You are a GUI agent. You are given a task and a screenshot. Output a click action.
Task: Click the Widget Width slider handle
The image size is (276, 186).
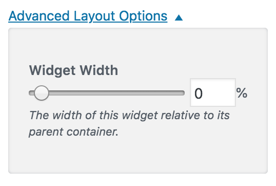[x=42, y=93]
